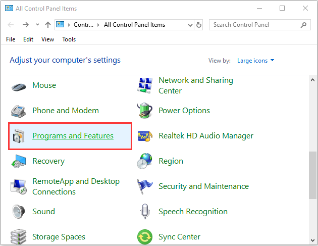
Task: Open Realtek HD Audio Manager icon
Action: pos(144,136)
